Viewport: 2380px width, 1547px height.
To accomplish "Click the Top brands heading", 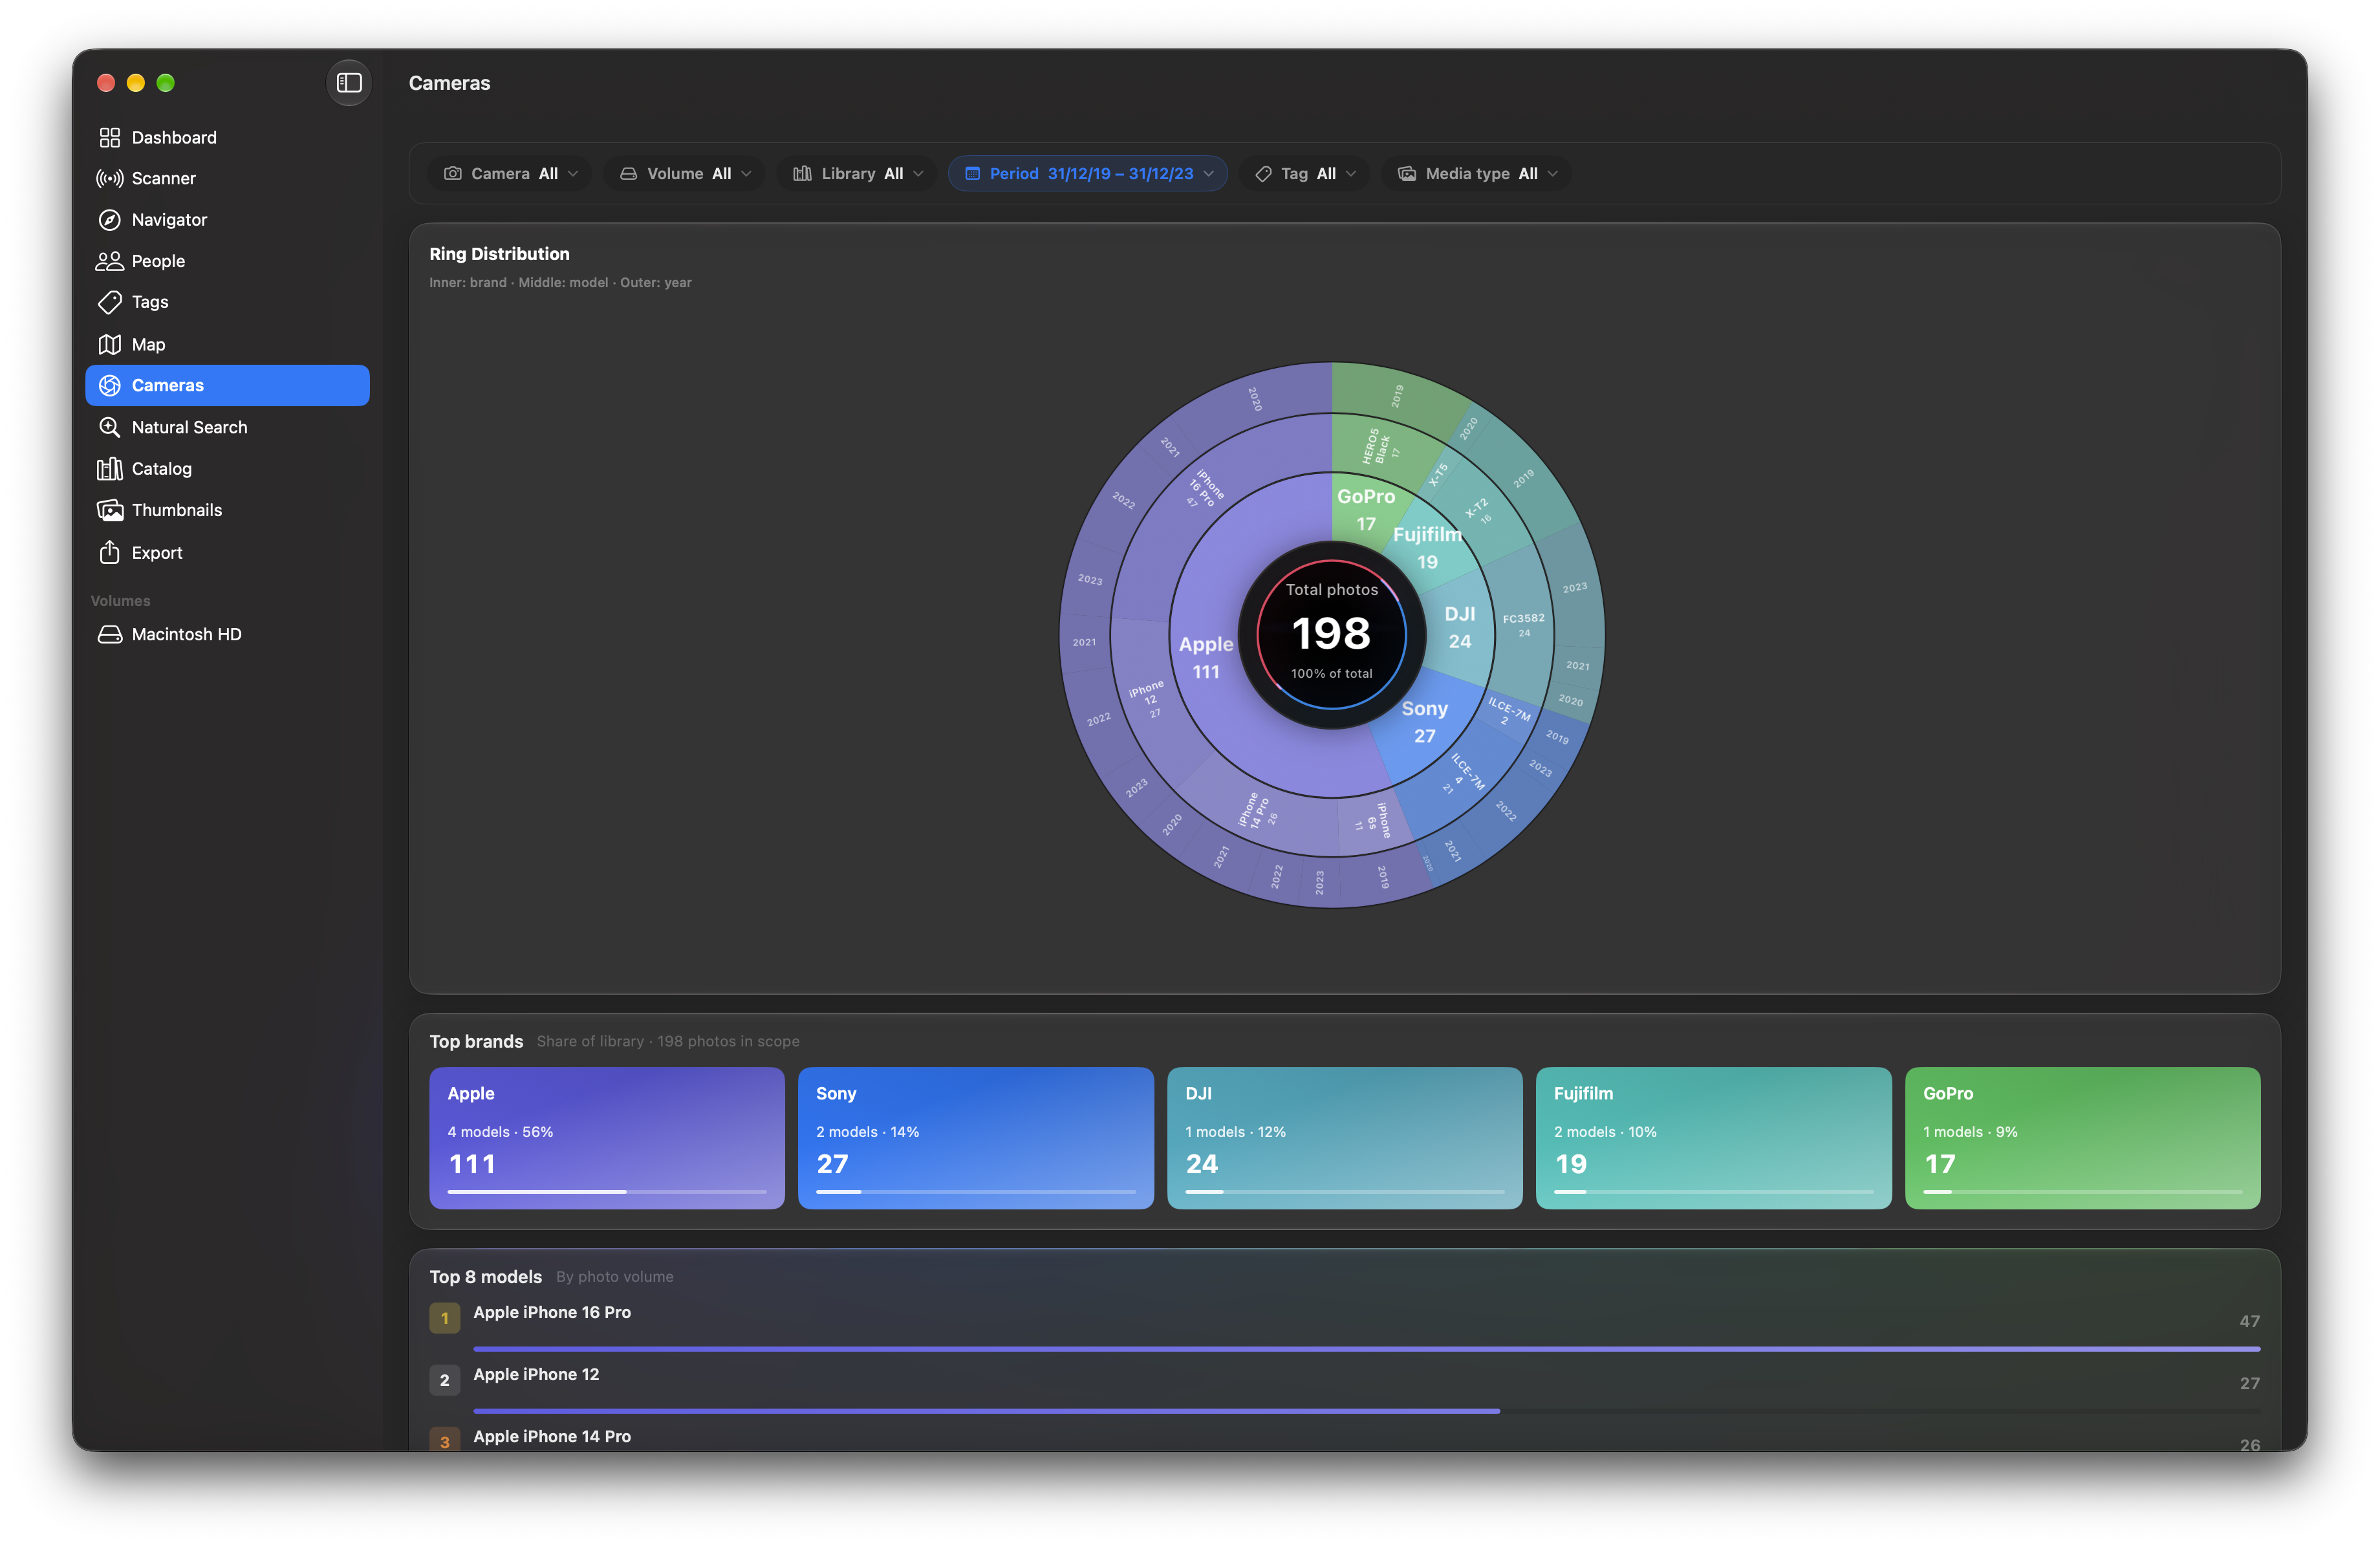I will [x=477, y=1042].
